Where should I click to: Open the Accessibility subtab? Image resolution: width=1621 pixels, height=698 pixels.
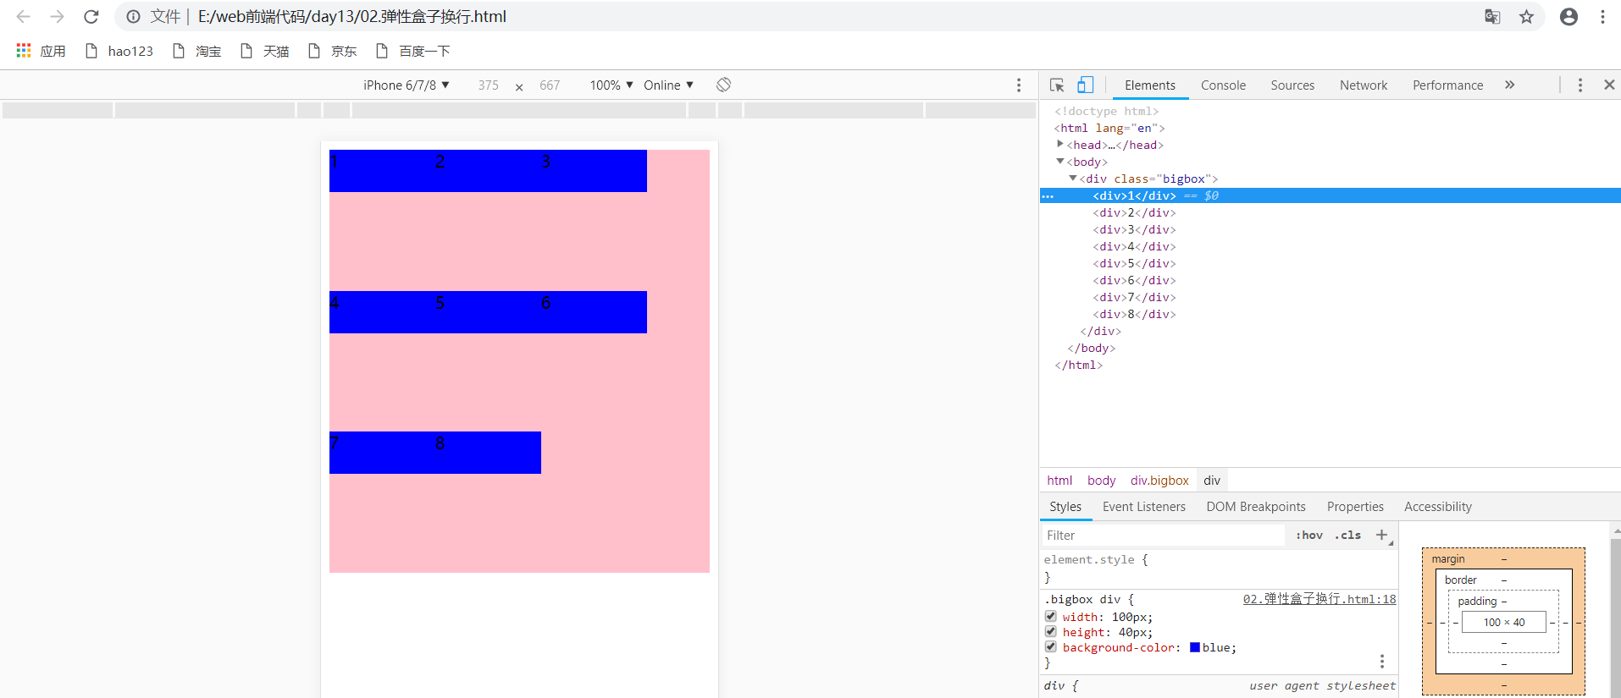[x=1438, y=507]
